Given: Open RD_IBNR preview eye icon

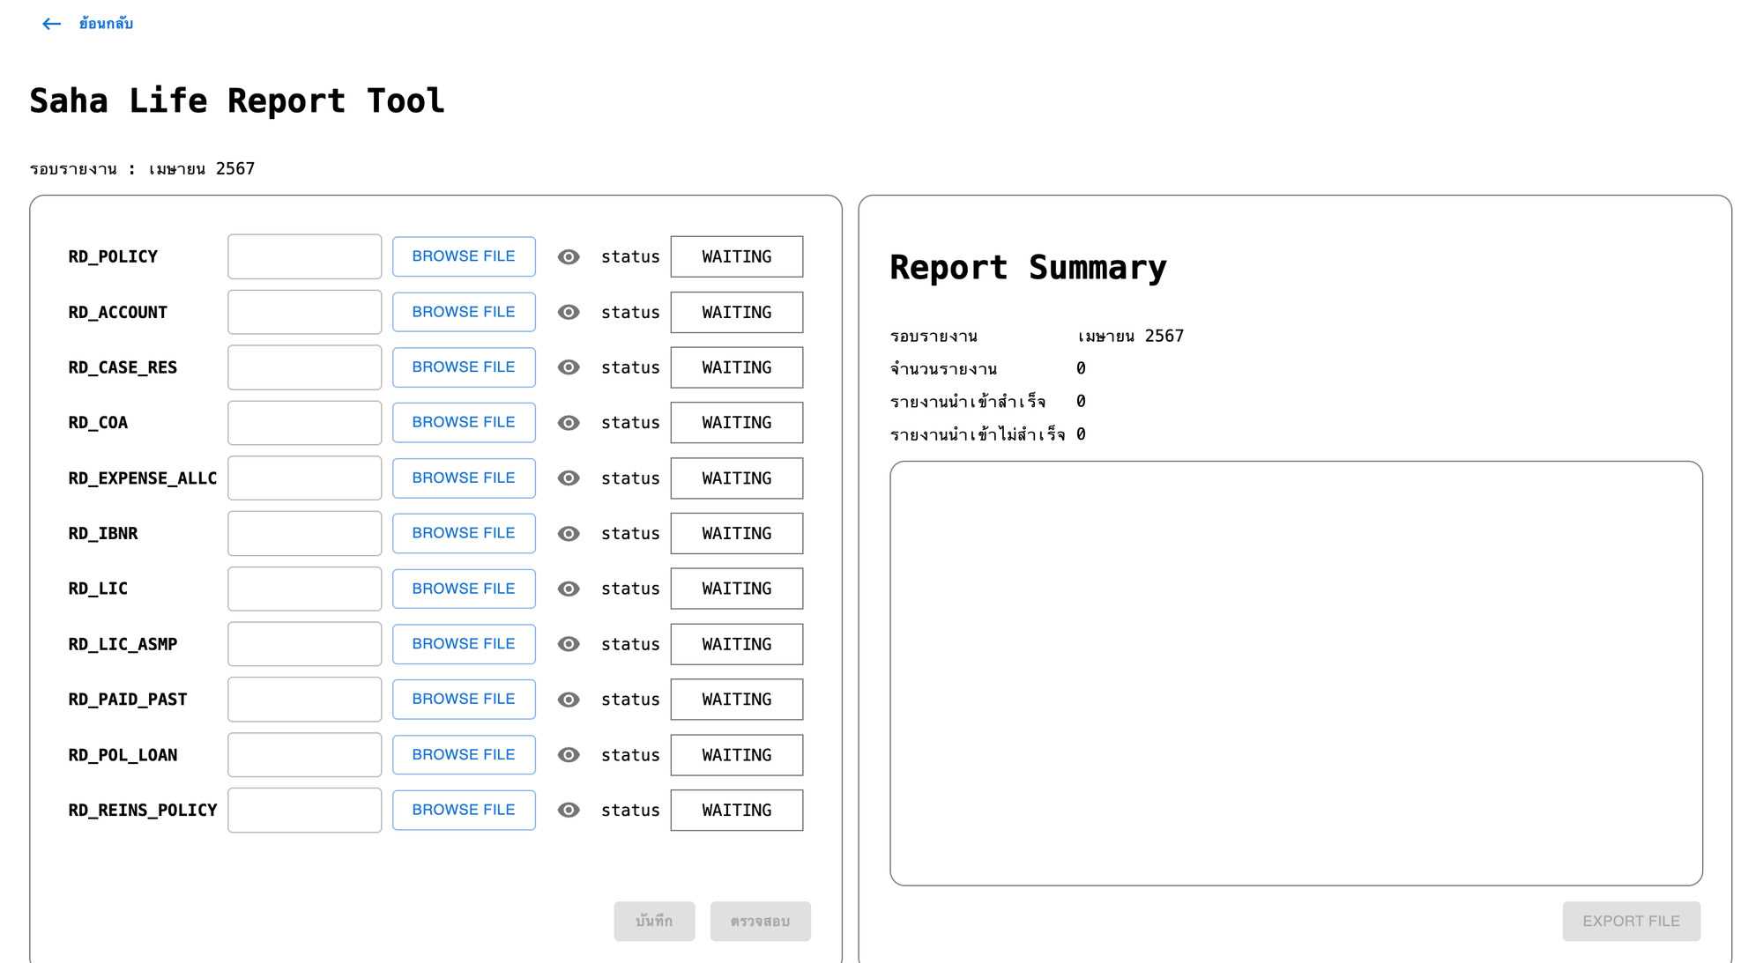Looking at the screenshot, I should [569, 534].
